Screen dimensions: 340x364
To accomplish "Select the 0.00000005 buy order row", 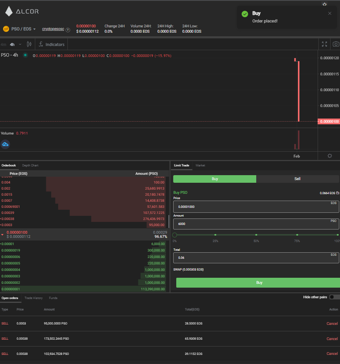I will point(83,263).
